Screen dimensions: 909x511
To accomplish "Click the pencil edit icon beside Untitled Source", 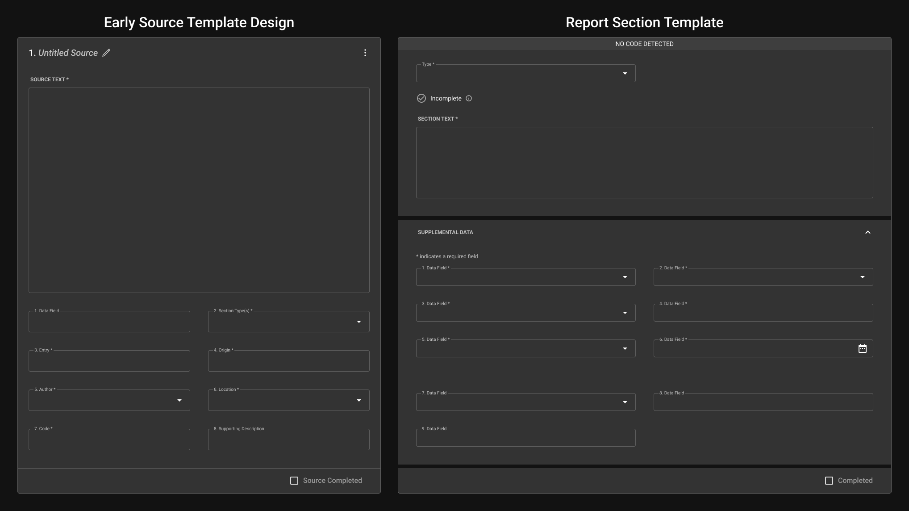I will tap(106, 53).
